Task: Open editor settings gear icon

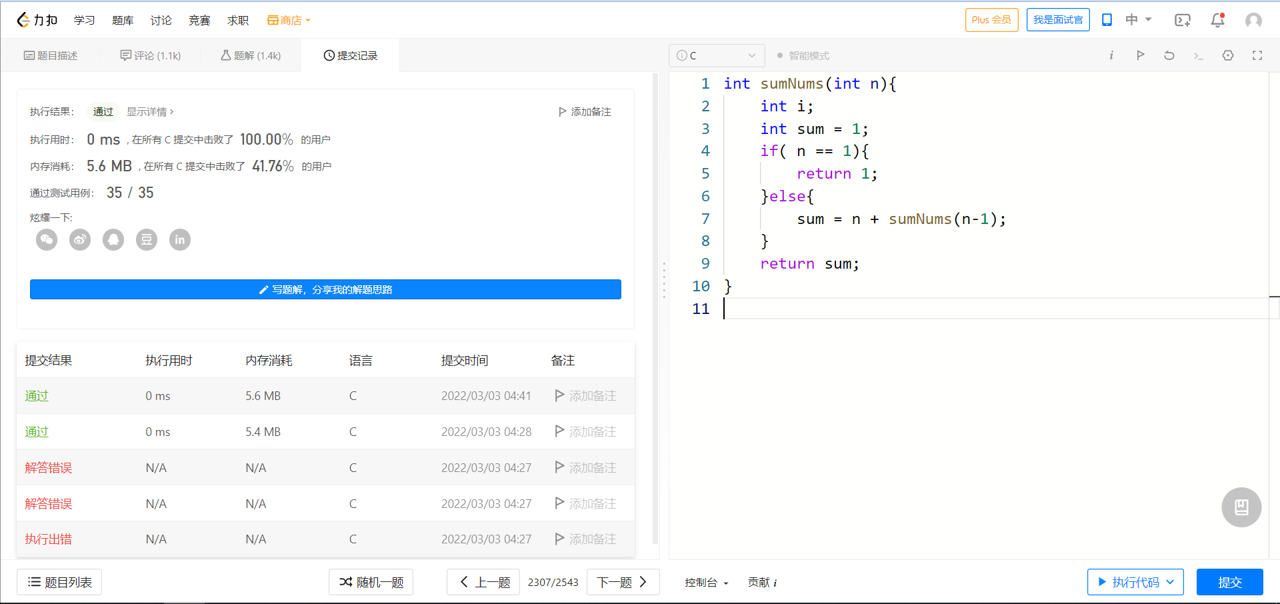Action: [x=1228, y=55]
